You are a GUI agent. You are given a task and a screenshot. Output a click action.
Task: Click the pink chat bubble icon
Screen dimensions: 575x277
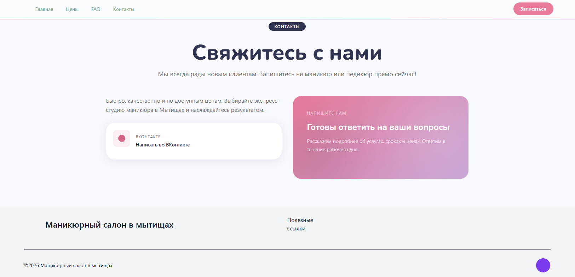122,138
